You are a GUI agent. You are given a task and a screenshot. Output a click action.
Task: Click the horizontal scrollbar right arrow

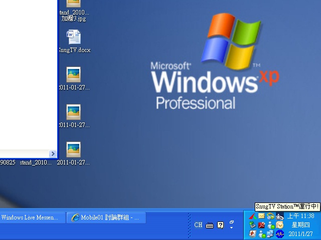click(53, 153)
